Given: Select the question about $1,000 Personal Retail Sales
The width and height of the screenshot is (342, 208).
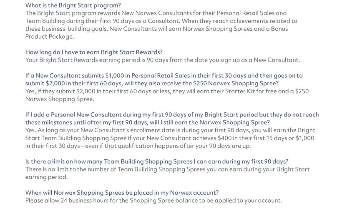Looking at the screenshot, I should click(164, 76).
